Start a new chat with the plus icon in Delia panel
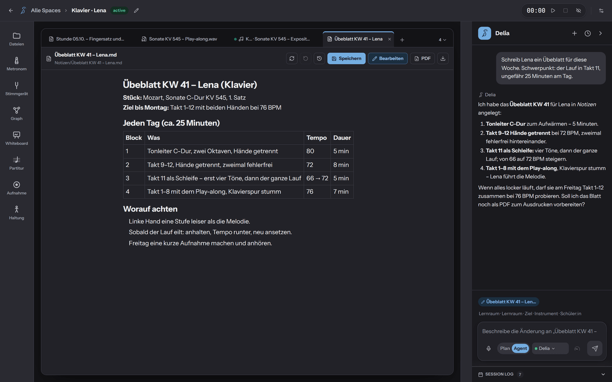 tap(574, 33)
